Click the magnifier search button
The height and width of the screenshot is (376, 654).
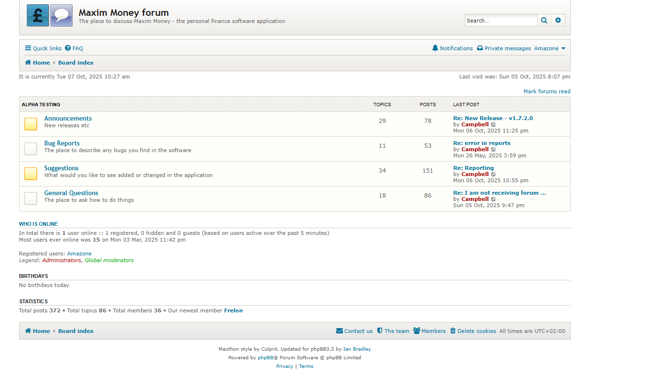(544, 20)
